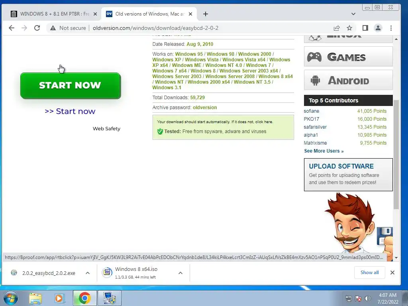Open the Windows Start menu
408x306 pixels.
(11, 298)
